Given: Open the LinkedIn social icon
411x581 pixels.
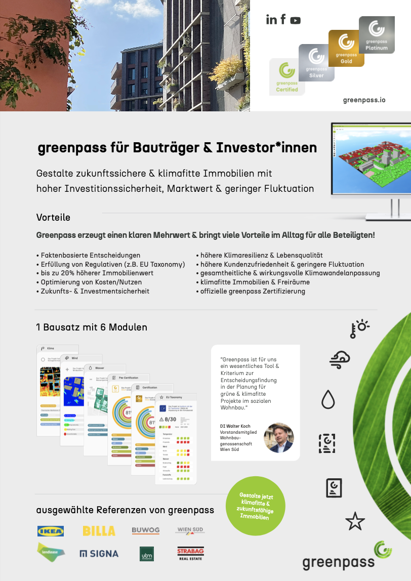Looking at the screenshot, I should tap(271, 20).
